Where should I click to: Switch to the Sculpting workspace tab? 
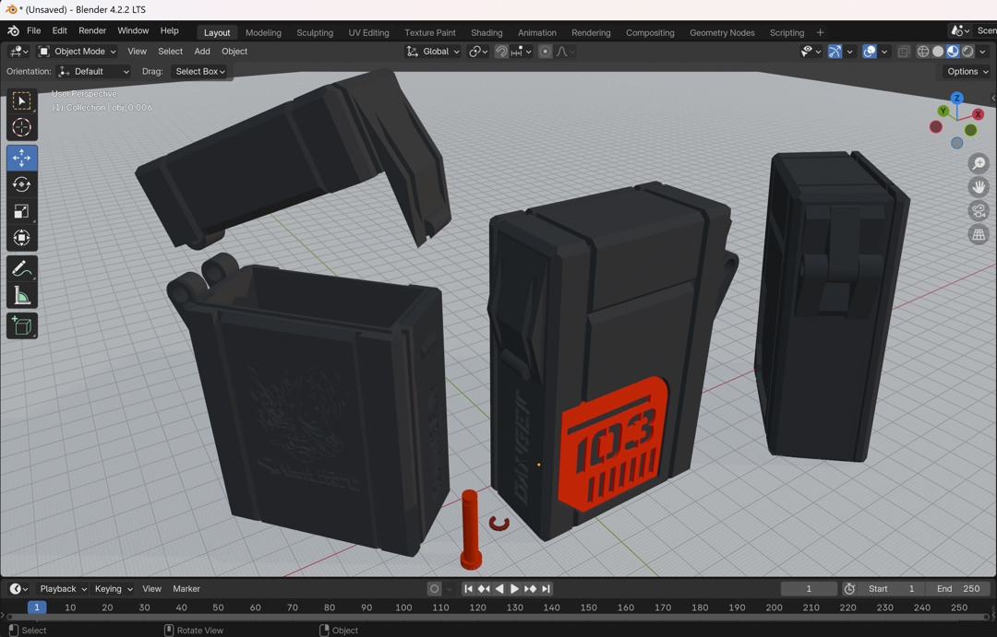click(315, 32)
